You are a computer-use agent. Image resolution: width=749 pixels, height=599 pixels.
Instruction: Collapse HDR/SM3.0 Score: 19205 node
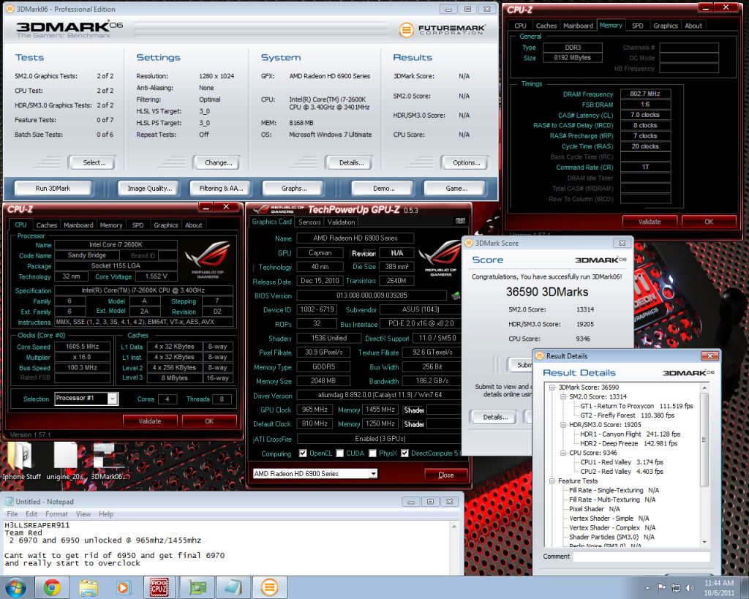point(563,425)
